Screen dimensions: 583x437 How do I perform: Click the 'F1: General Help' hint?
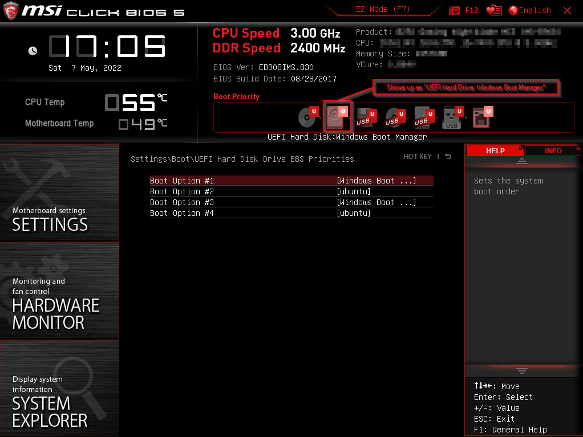click(x=510, y=430)
